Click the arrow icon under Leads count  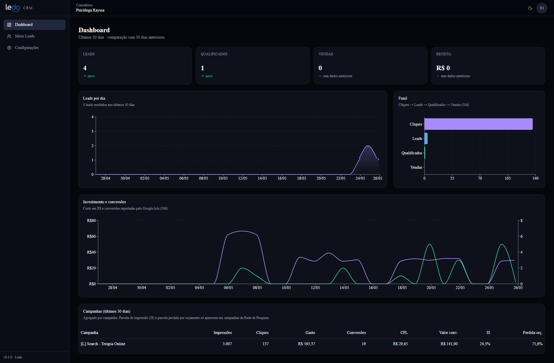[85, 76]
